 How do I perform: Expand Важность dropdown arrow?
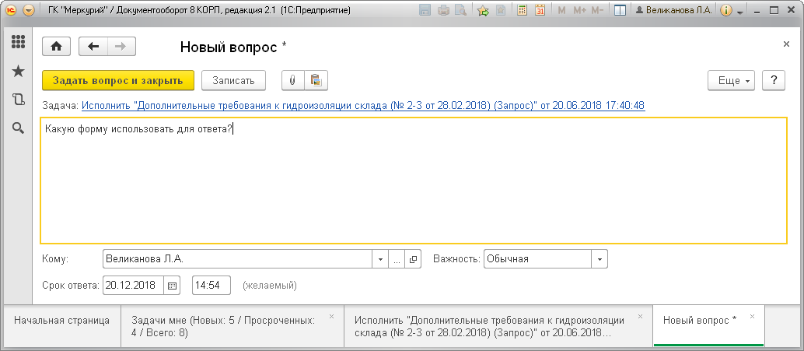(600, 259)
